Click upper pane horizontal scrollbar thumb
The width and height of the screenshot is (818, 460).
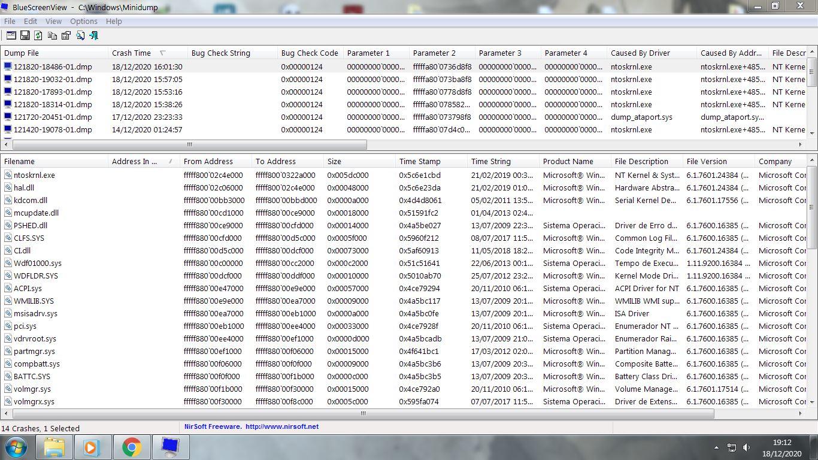coord(190,144)
